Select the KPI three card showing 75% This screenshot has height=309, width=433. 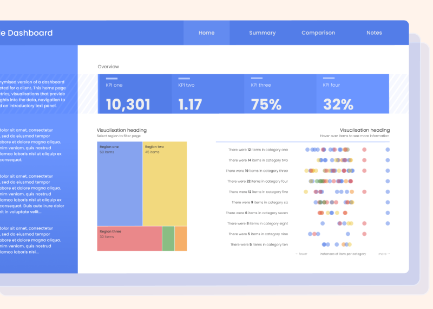tap(280, 94)
